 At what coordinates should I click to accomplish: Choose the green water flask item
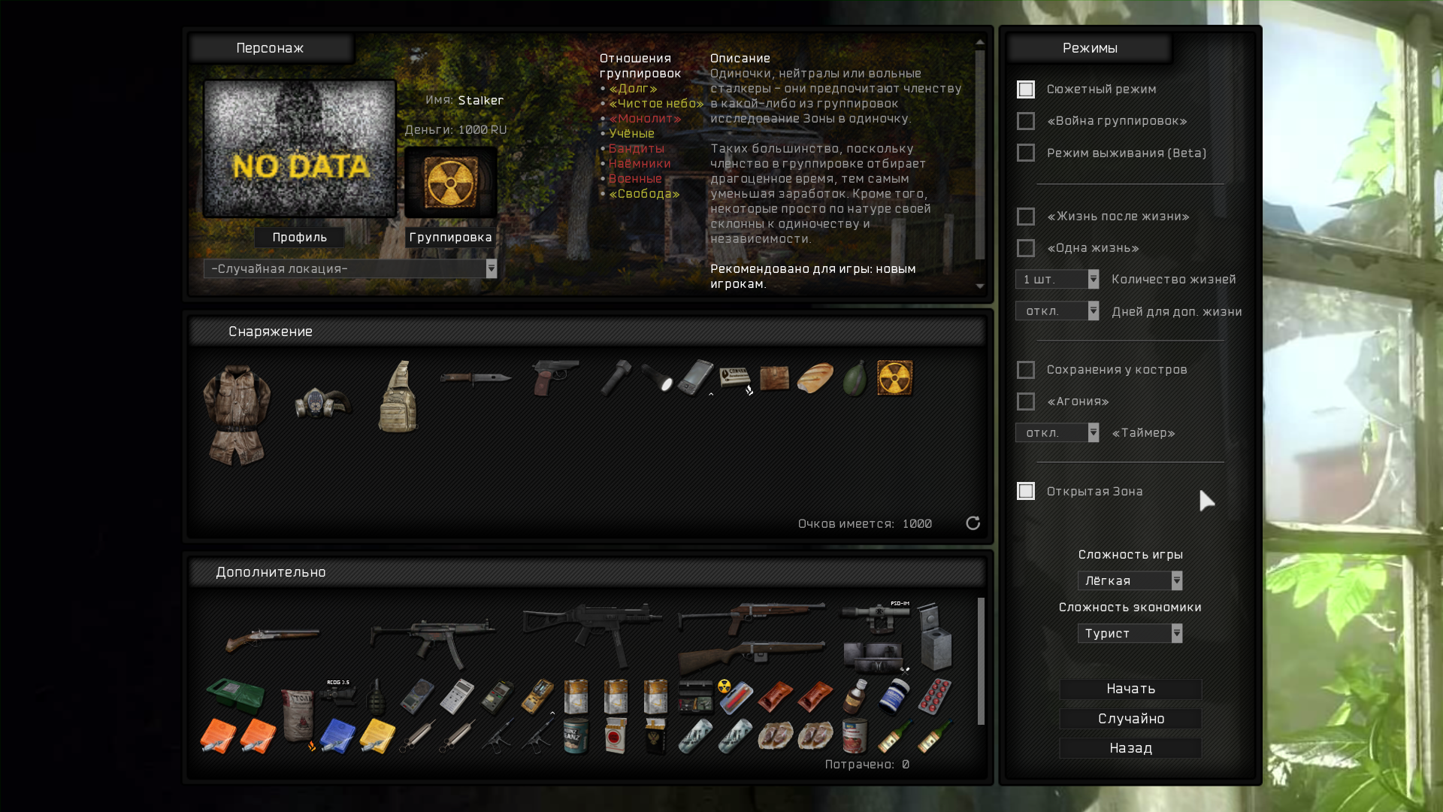(855, 377)
